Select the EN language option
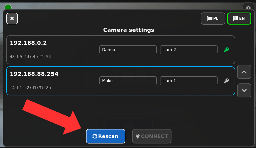256x148 pixels. point(239,19)
